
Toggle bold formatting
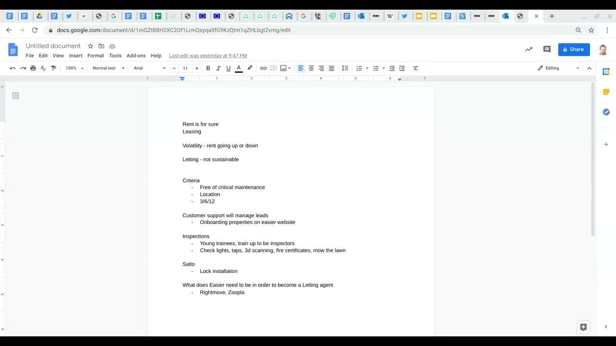208,68
